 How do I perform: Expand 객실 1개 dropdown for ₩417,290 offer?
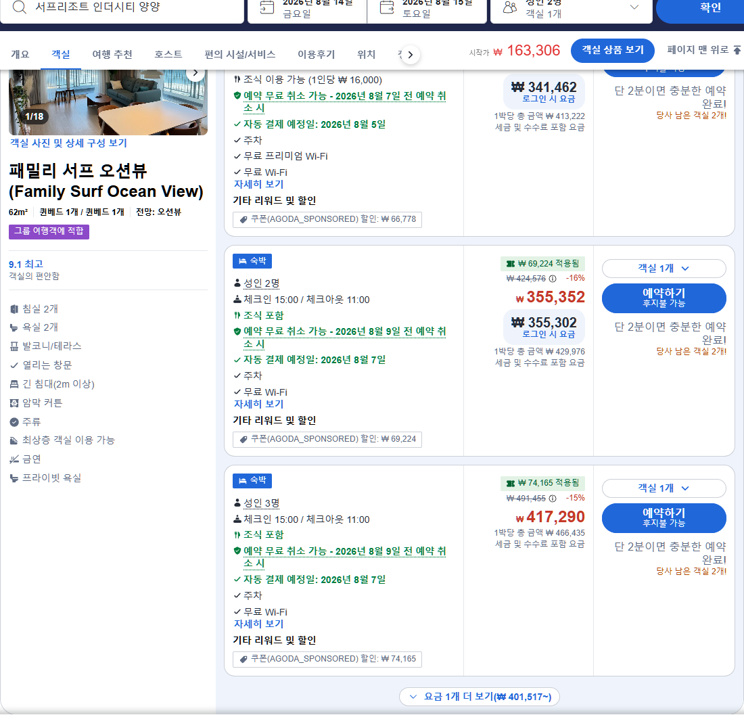click(664, 488)
